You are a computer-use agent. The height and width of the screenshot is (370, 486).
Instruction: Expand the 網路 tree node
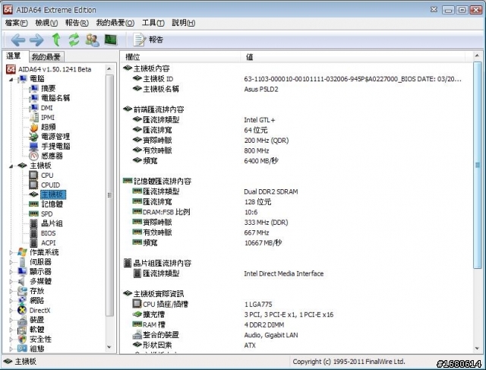pos(11,301)
